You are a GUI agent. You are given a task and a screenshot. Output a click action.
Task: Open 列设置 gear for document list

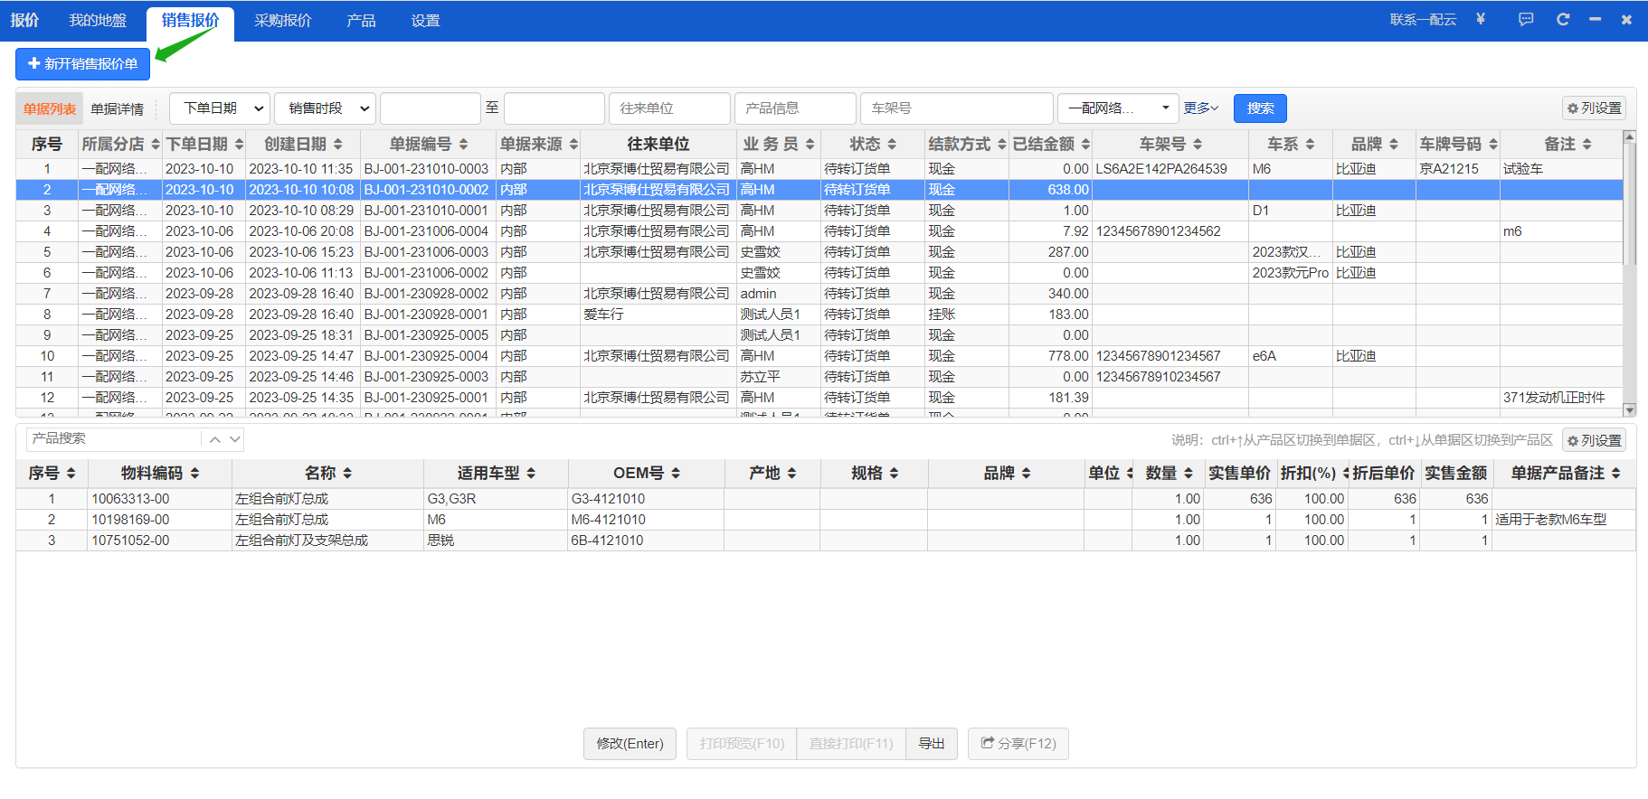1594,108
